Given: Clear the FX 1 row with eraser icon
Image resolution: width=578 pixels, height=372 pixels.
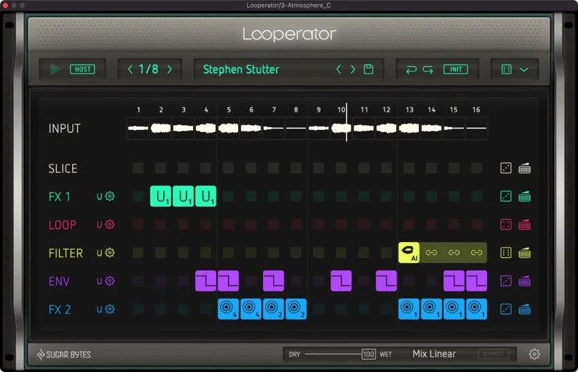Looking at the screenshot, I should 524,196.
